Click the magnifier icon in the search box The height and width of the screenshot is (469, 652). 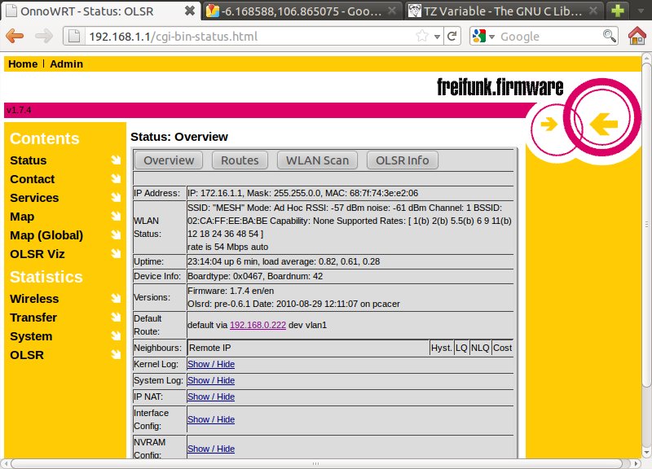[609, 36]
